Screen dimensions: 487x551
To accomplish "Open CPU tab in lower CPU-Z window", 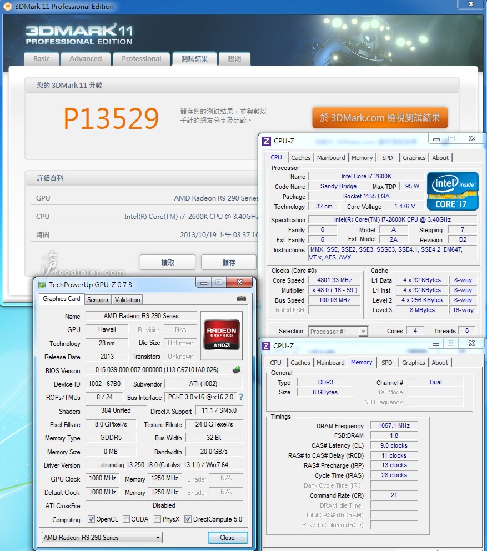I will tap(275, 363).
